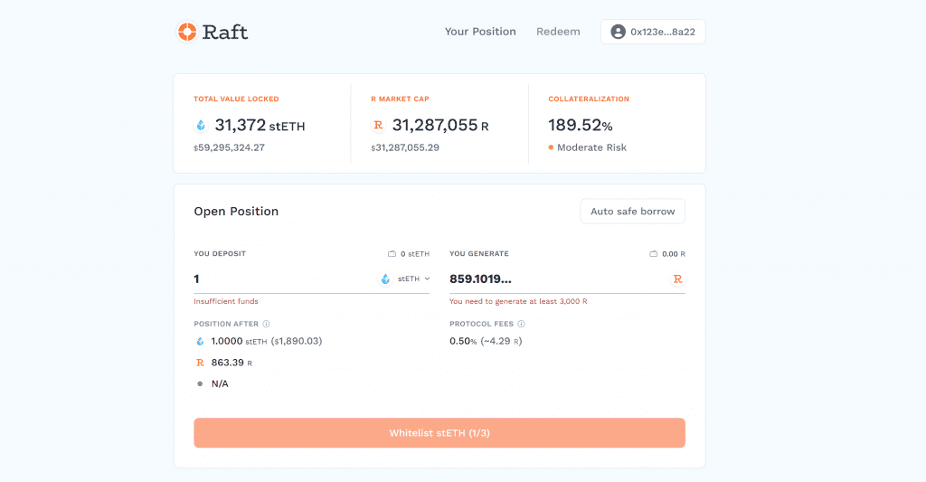The width and height of the screenshot is (926, 482).
Task: Enable Auto safe borrow
Action: 632,212
